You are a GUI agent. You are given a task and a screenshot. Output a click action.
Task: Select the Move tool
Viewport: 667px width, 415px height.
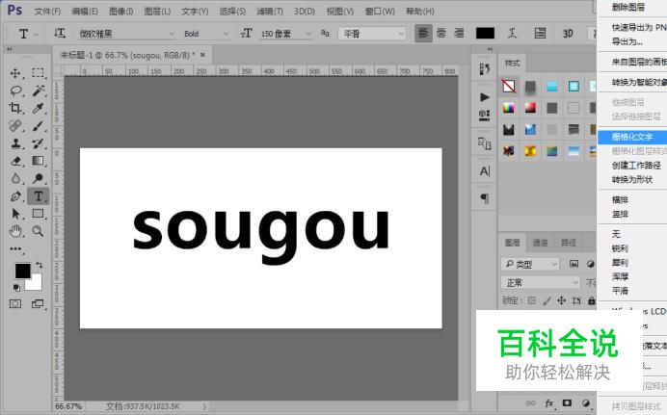(15, 73)
